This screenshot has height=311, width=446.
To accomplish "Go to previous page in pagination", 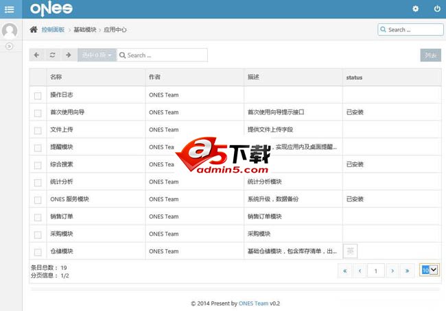I will [360, 271].
